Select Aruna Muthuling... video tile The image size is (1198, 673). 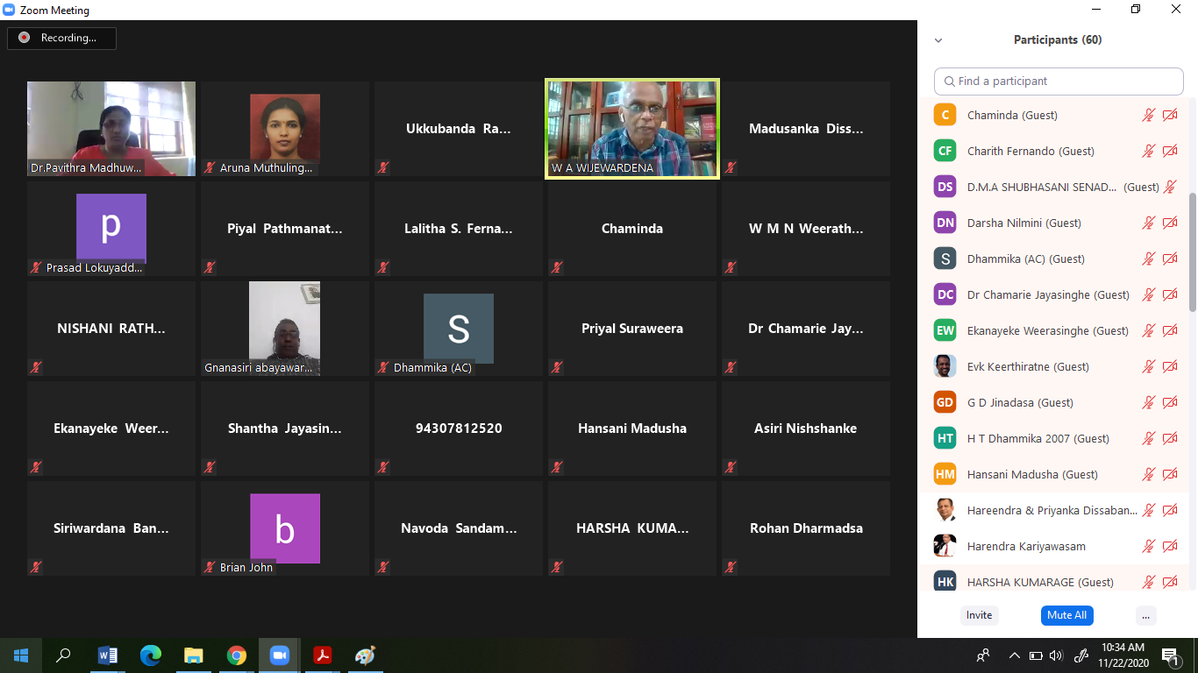[x=285, y=129]
